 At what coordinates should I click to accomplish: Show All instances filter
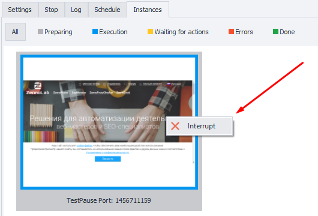click(15, 32)
